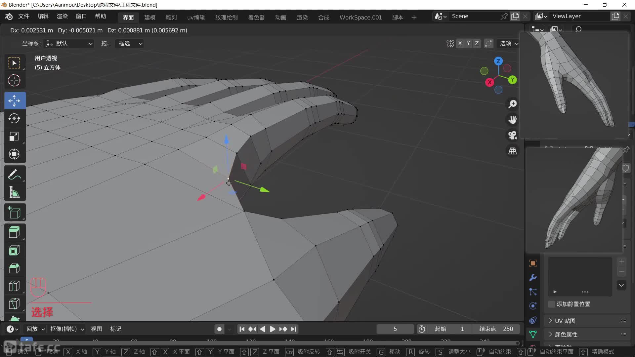Open Modifier properties wrench tab
635x357 pixels.
(x=533, y=278)
